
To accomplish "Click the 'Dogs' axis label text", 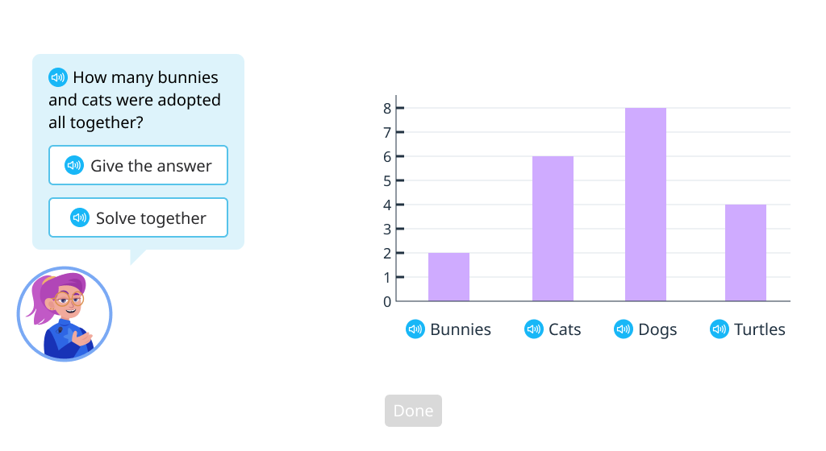I will 657,329.
